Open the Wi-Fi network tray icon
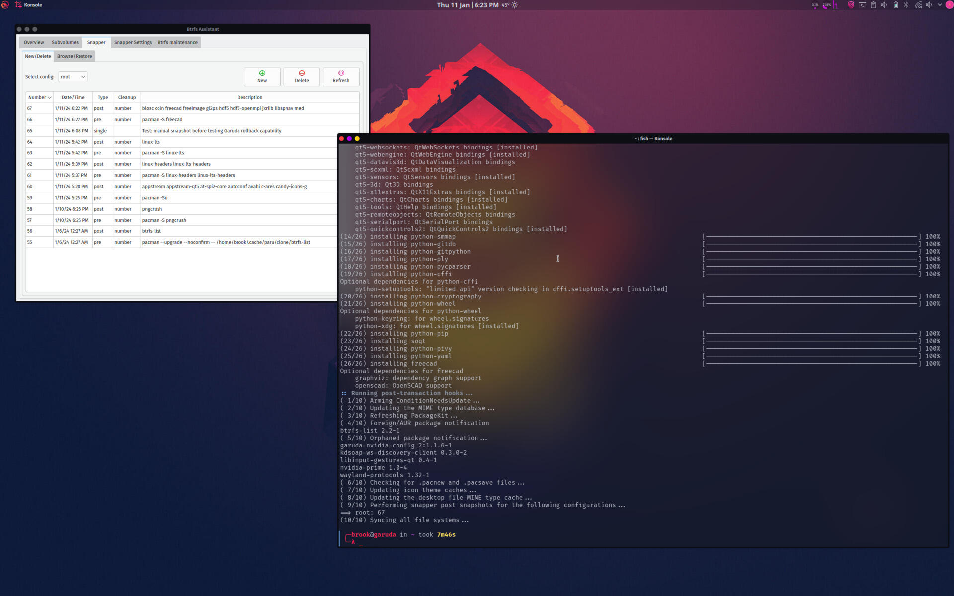 (x=918, y=5)
